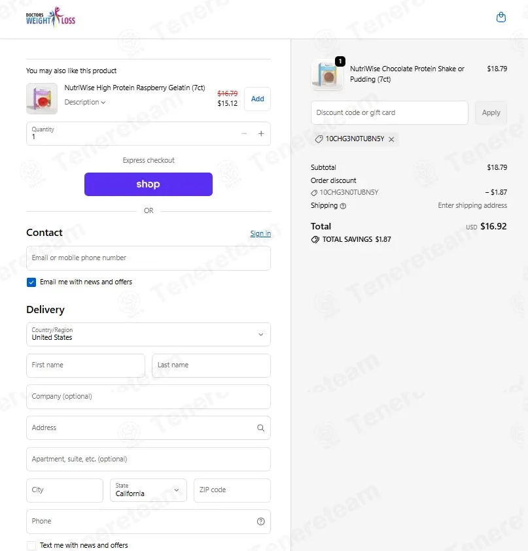Add NutriWise Raspberry Gelatin to order
This screenshot has width=528, height=551.
point(258,99)
